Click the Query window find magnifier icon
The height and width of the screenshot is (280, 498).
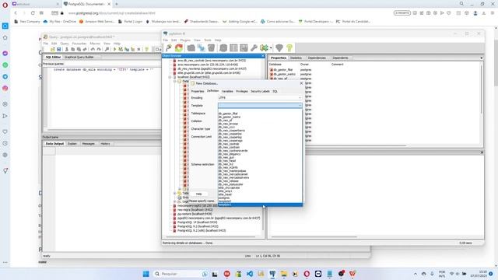[x=107, y=49]
